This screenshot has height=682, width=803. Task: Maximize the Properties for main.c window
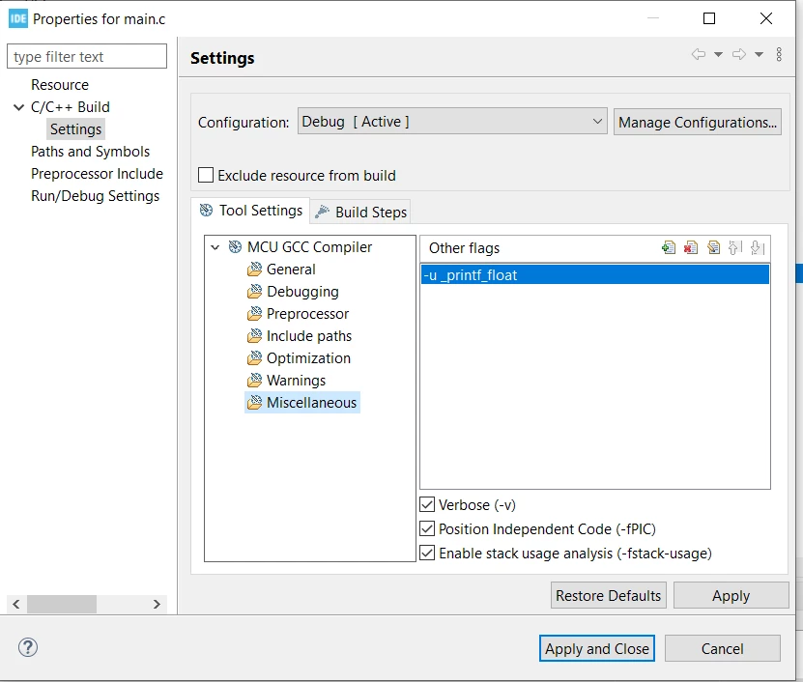[709, 19]
